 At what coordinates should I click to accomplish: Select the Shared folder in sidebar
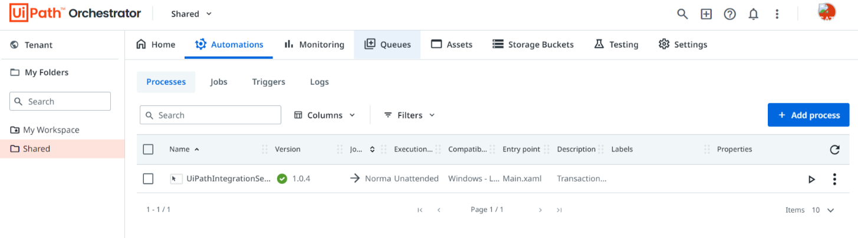pos(62,149)
